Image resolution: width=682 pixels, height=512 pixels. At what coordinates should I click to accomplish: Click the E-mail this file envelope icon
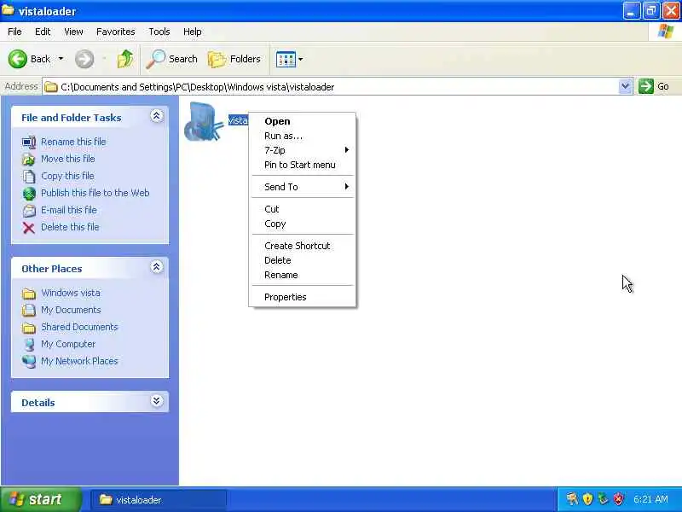tap(29, 211)
